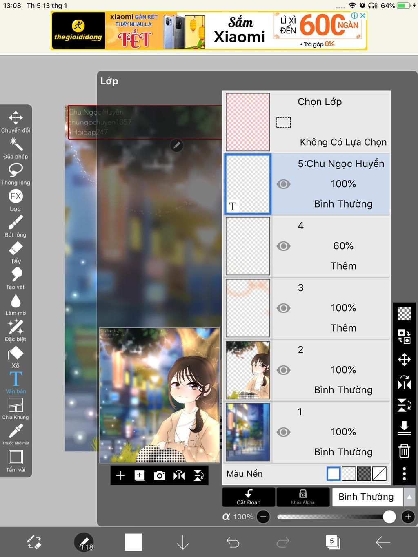Select the Tẩy eraser tool
This screenshot has height=557, width=418.
[x=16, y=252]
